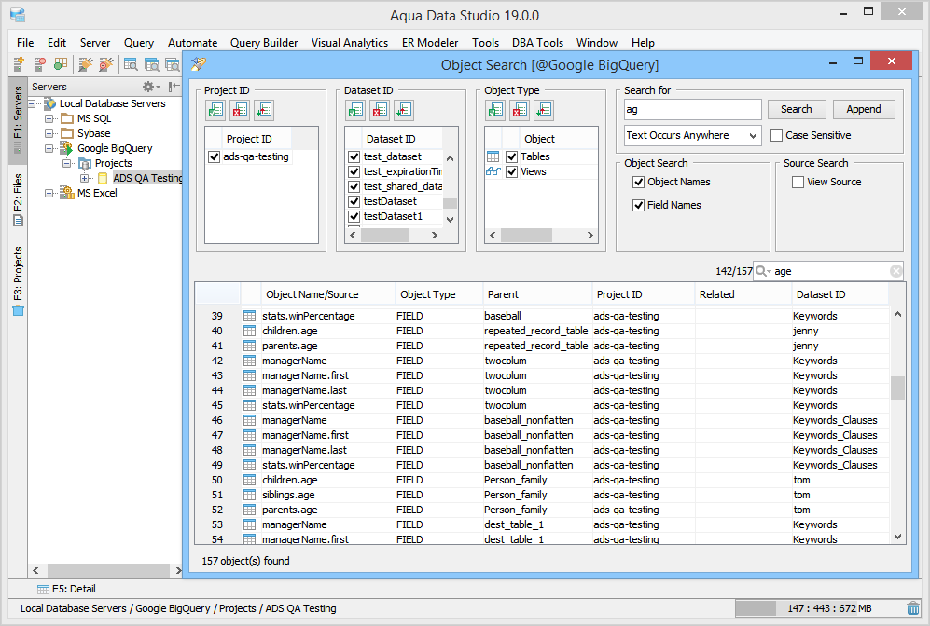Viewport: 930px width, 626px height.
Task: Click the results table vertical scrollbar thumb
Action: 897,388
